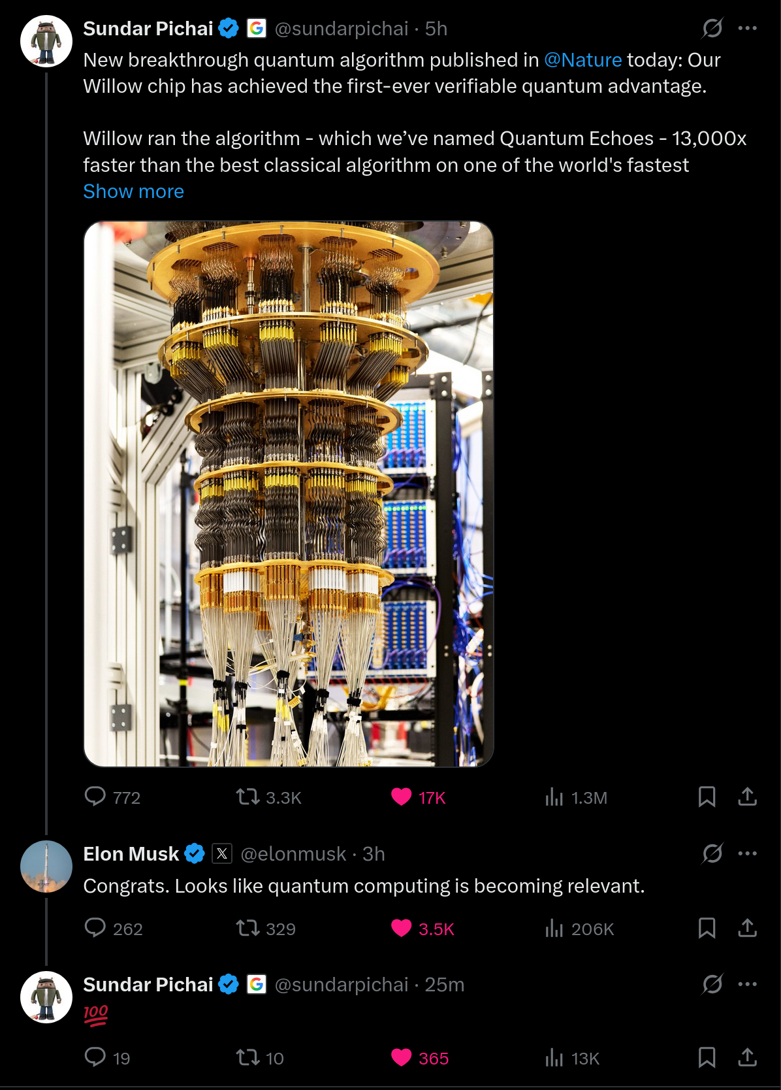
Task: Open more options on Sundar's 25m reply
Action: coord(747,984)
